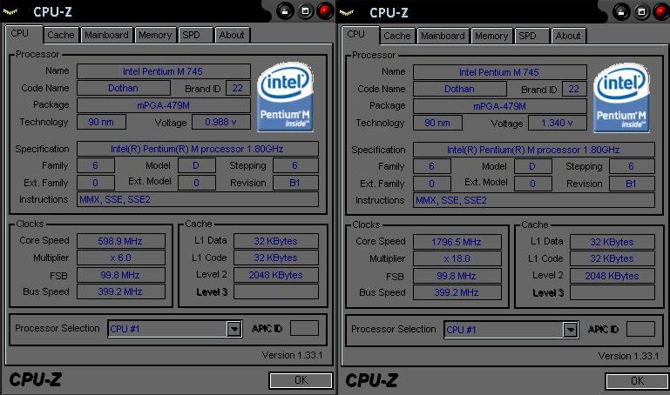This screenshot has height=395, width=670.
Task: Click empty Level 3 cache field, left window
Action: (276, 291)
